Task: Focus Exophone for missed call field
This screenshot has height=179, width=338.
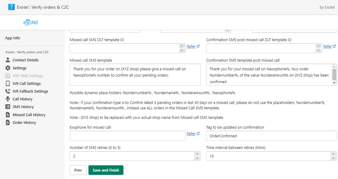Action: (x=128, y=136)
